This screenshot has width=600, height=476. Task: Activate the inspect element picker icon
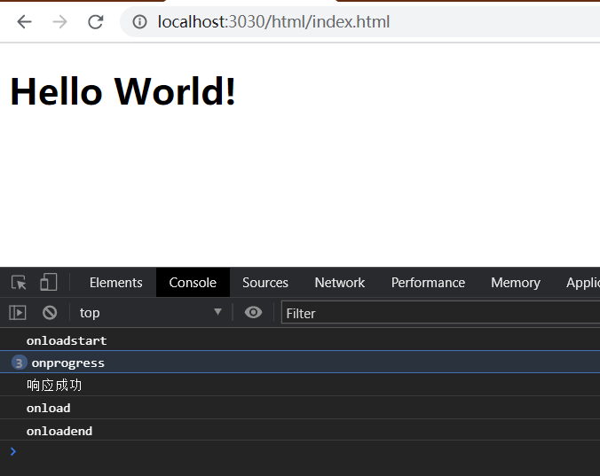(x=19, y=283)
